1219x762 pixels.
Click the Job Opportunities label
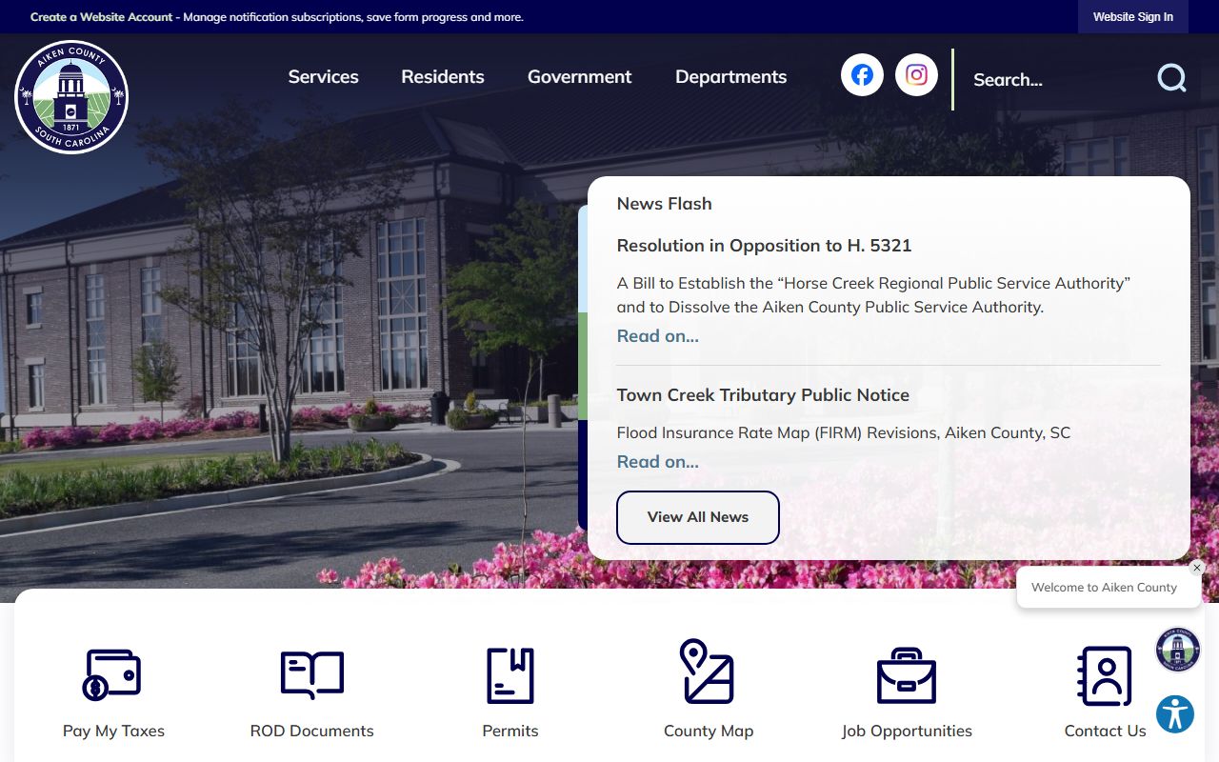tap(907, 732)
